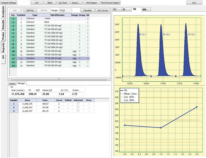Open the Carbon results tab
The image size is (206, 158).
coord(12,83)
